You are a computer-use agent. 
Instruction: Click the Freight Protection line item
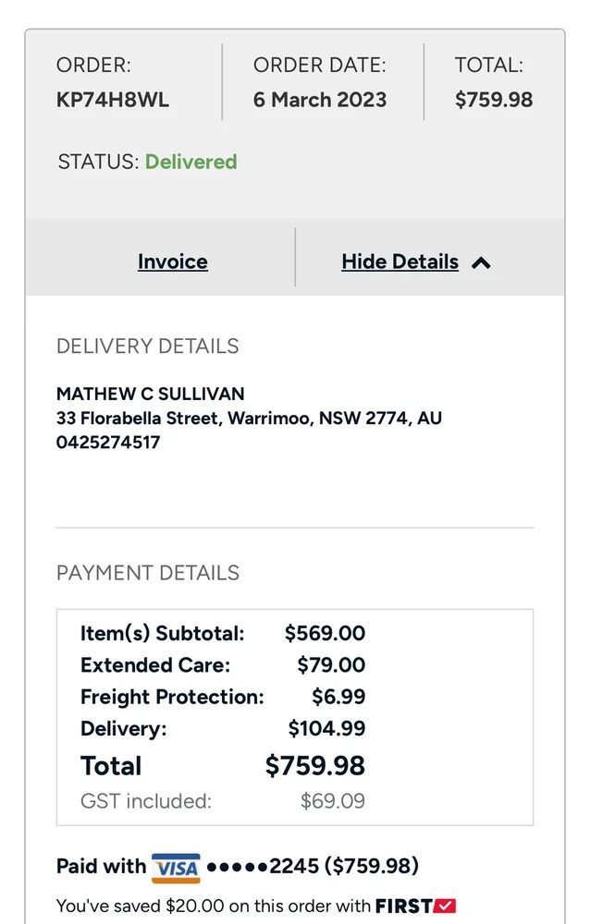coord(172,697)
